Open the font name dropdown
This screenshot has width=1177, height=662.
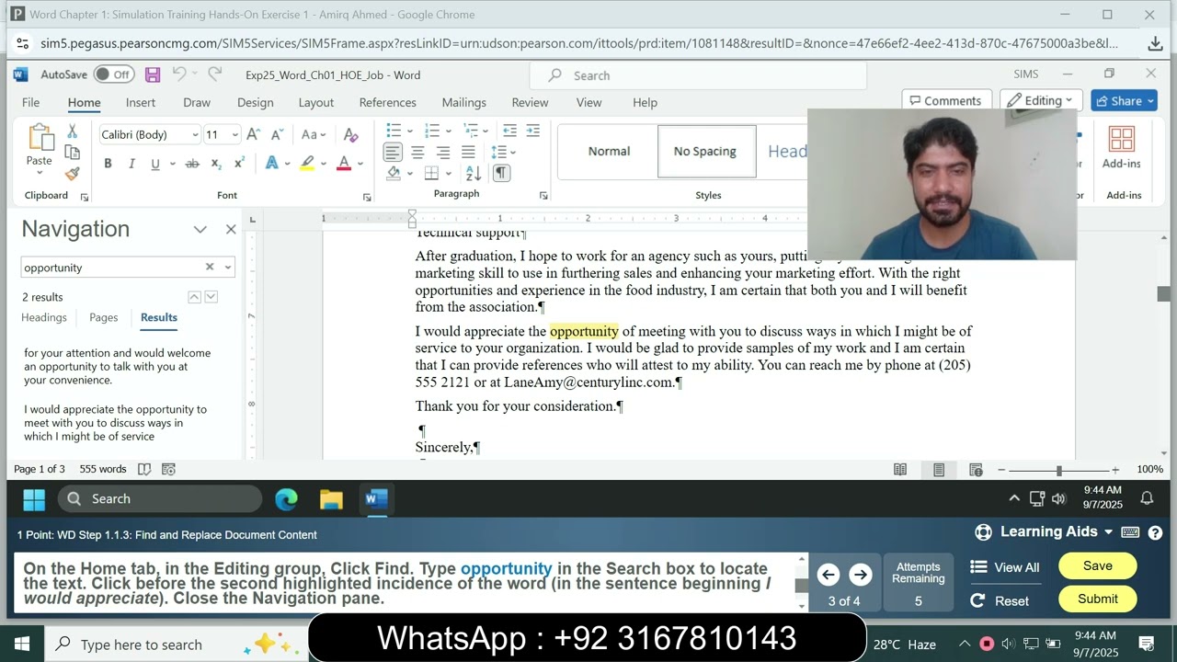coord(195,135)
